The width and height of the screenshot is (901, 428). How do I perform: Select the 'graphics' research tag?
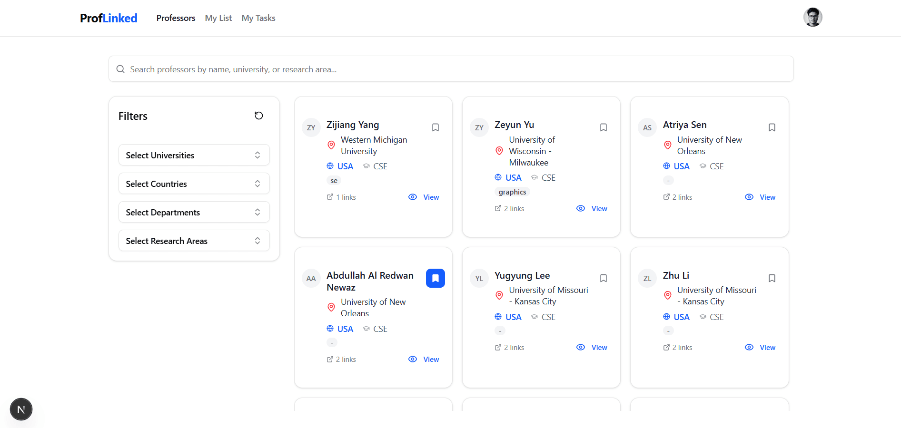point(512,192)
